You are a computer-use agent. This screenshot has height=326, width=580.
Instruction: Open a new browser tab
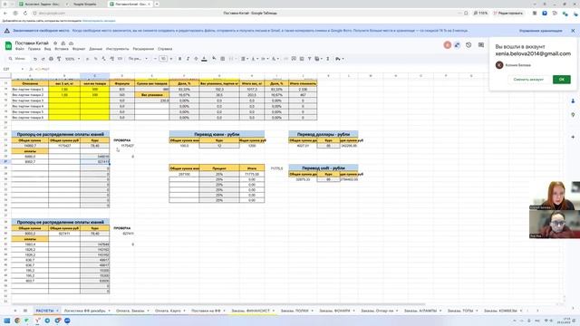coord(157,4)
